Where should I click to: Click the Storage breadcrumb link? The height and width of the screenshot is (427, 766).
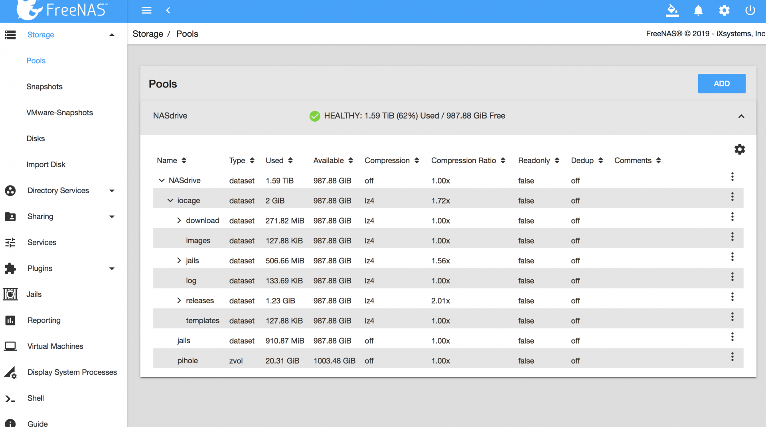148,34
